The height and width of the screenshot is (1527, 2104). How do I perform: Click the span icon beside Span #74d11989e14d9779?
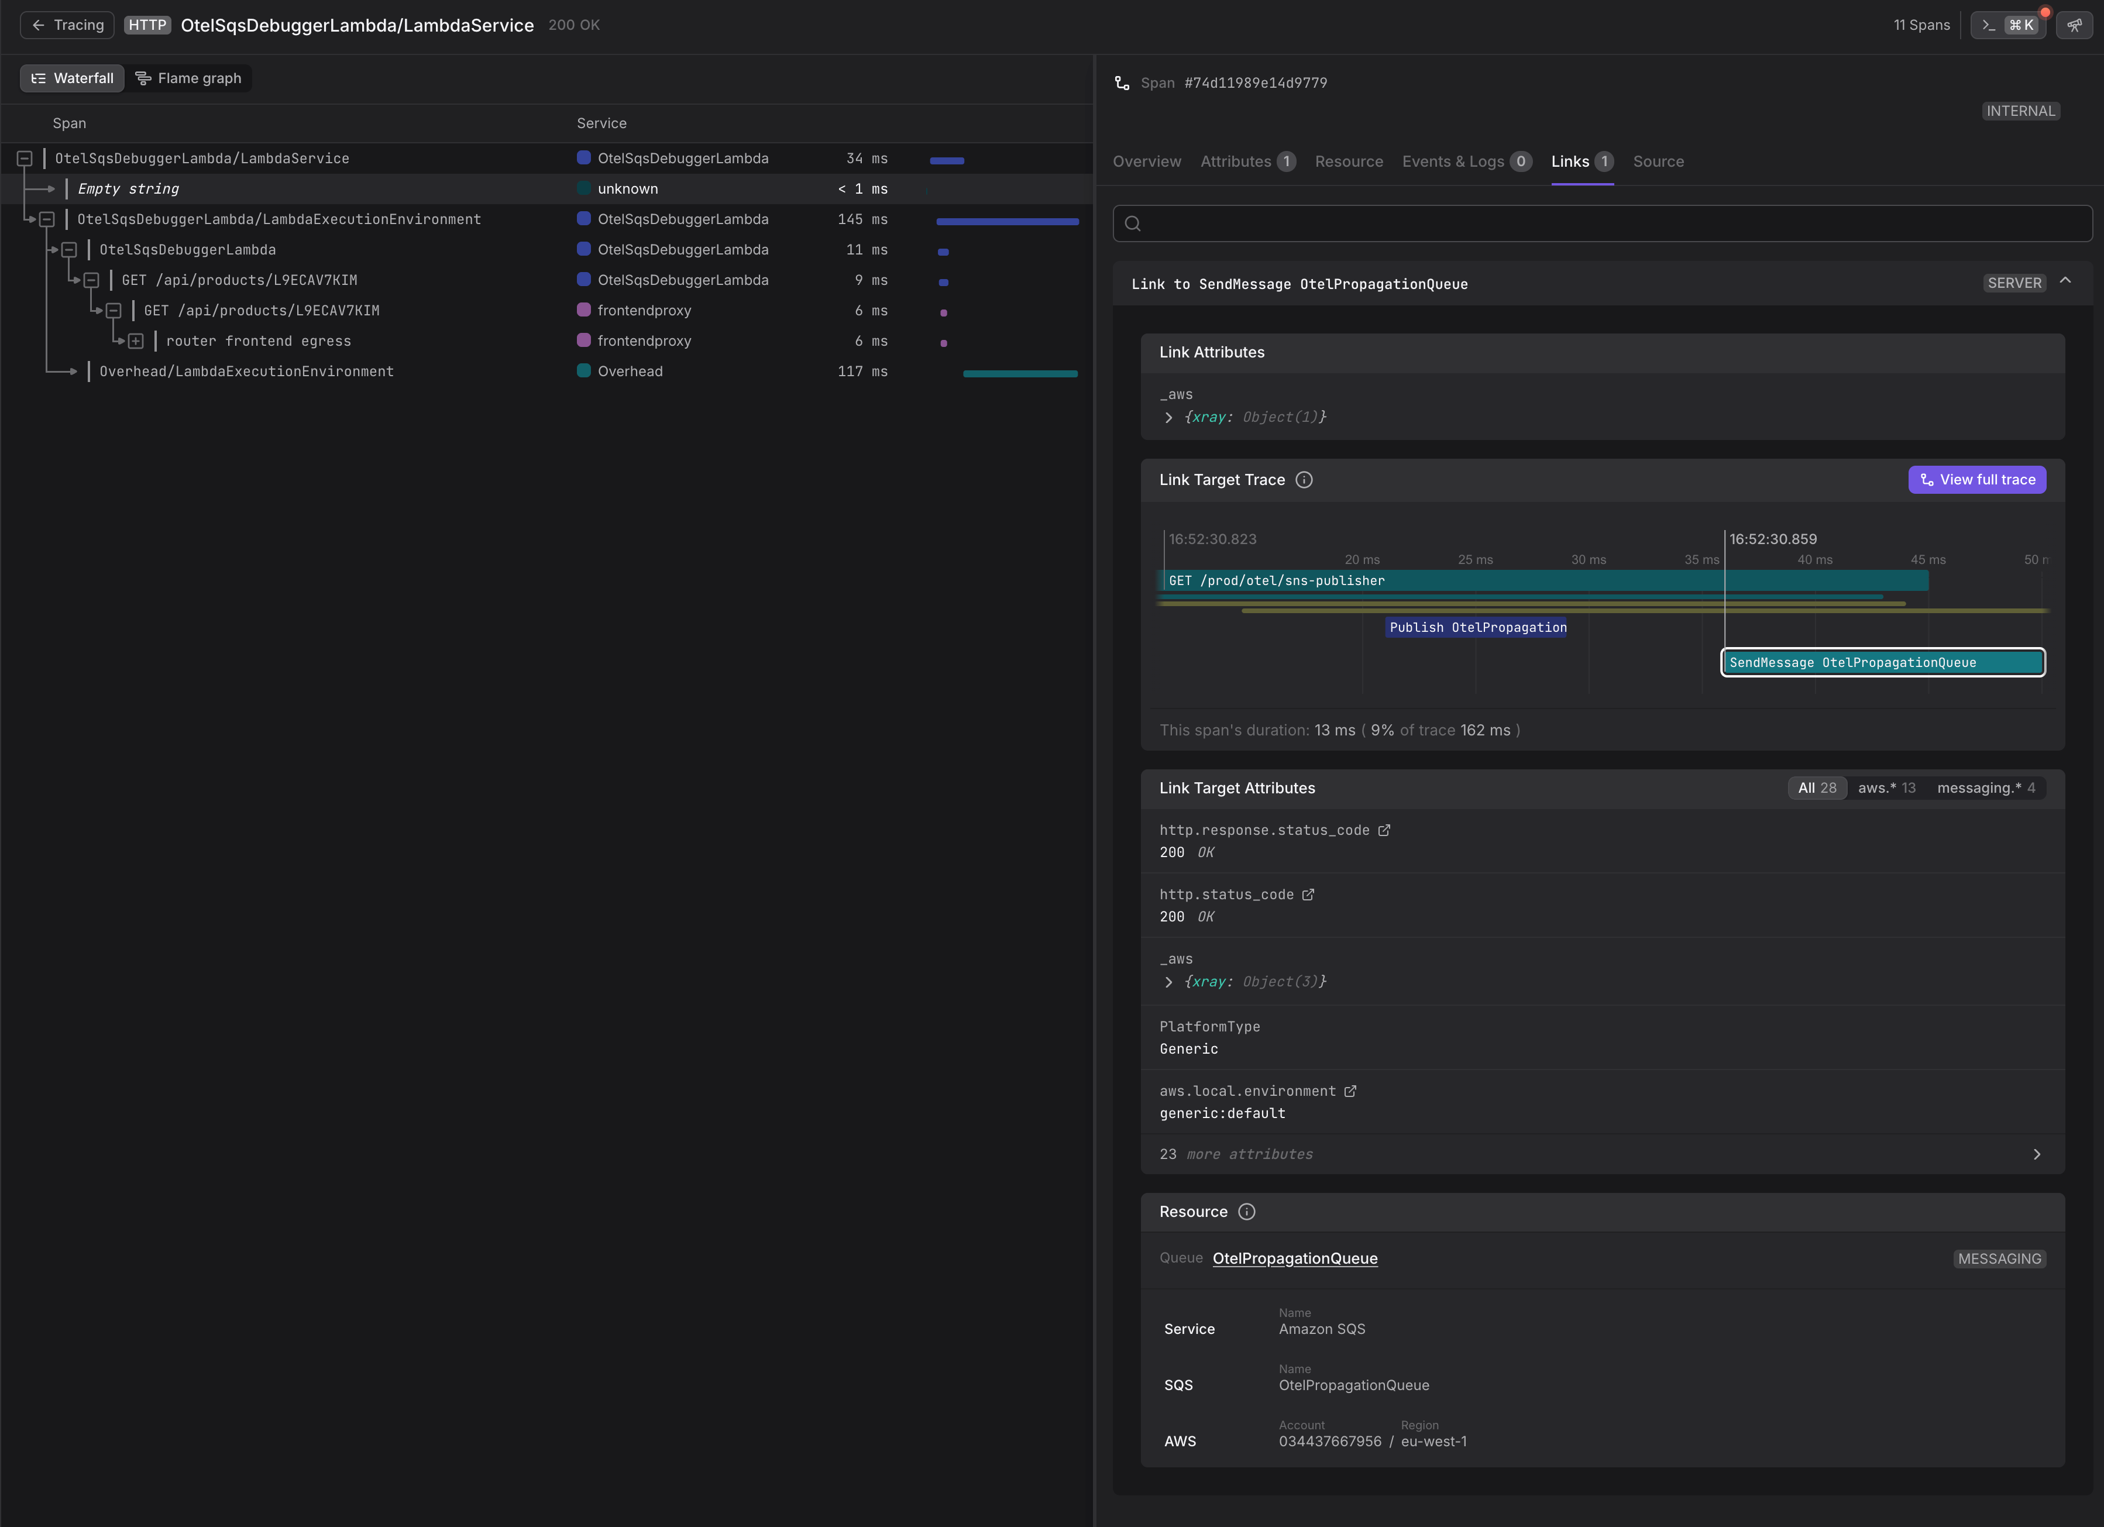tap(1123, 82)
